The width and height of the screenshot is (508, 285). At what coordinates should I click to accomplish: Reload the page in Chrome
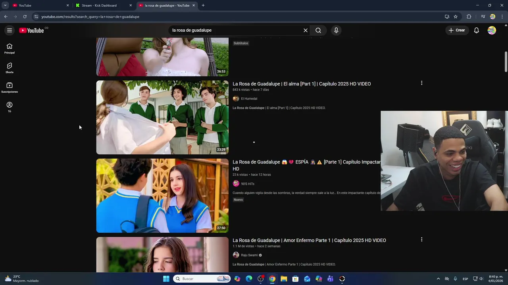point(25,17)
